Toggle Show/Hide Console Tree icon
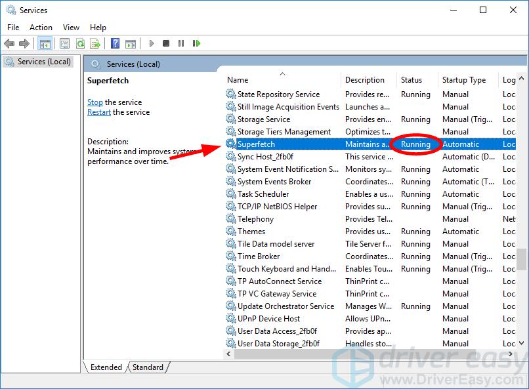The width and height of the screenshot is (529, 389). click(45, 43)
